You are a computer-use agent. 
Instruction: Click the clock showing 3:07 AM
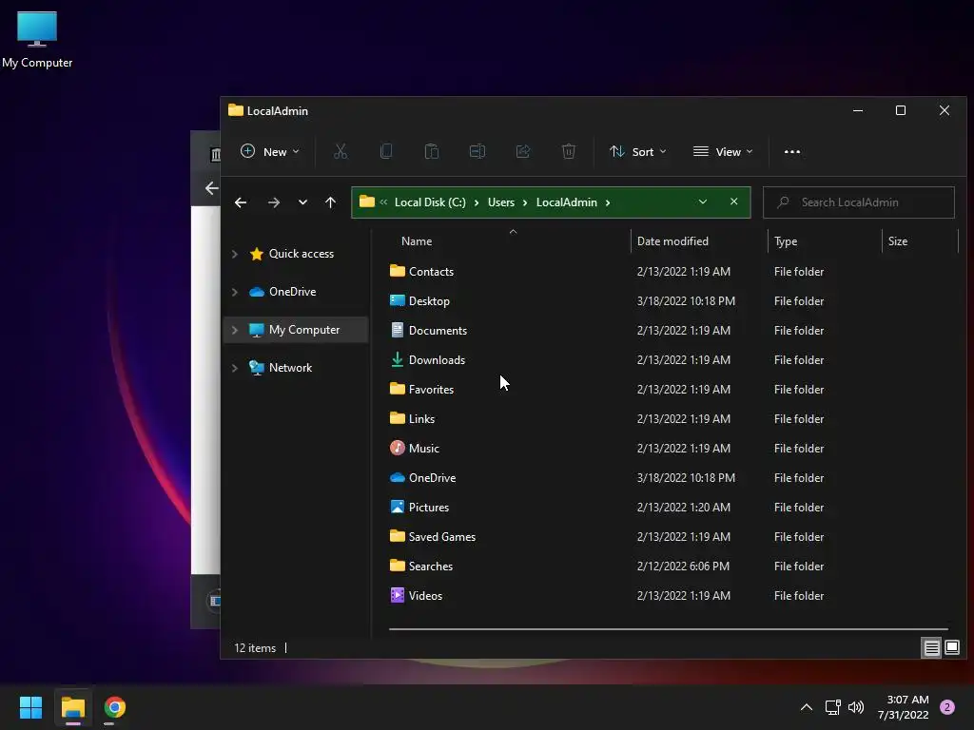pyautogui.click(x=906, y=700)
